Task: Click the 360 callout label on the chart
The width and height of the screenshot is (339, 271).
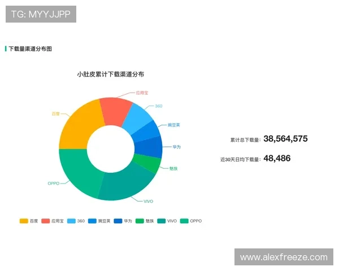Action: click(158, 106)
